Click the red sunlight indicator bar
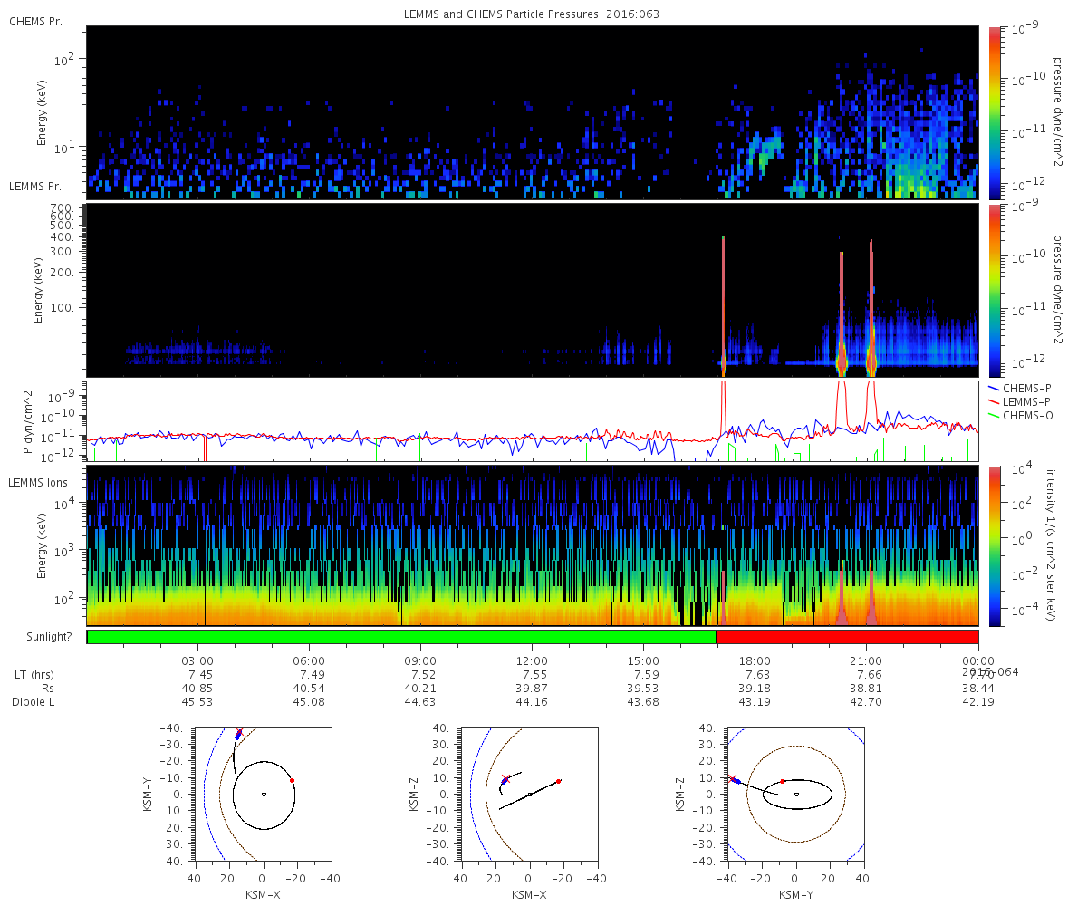This screenshot has height=906, width=1087. (x=847, y=637)
